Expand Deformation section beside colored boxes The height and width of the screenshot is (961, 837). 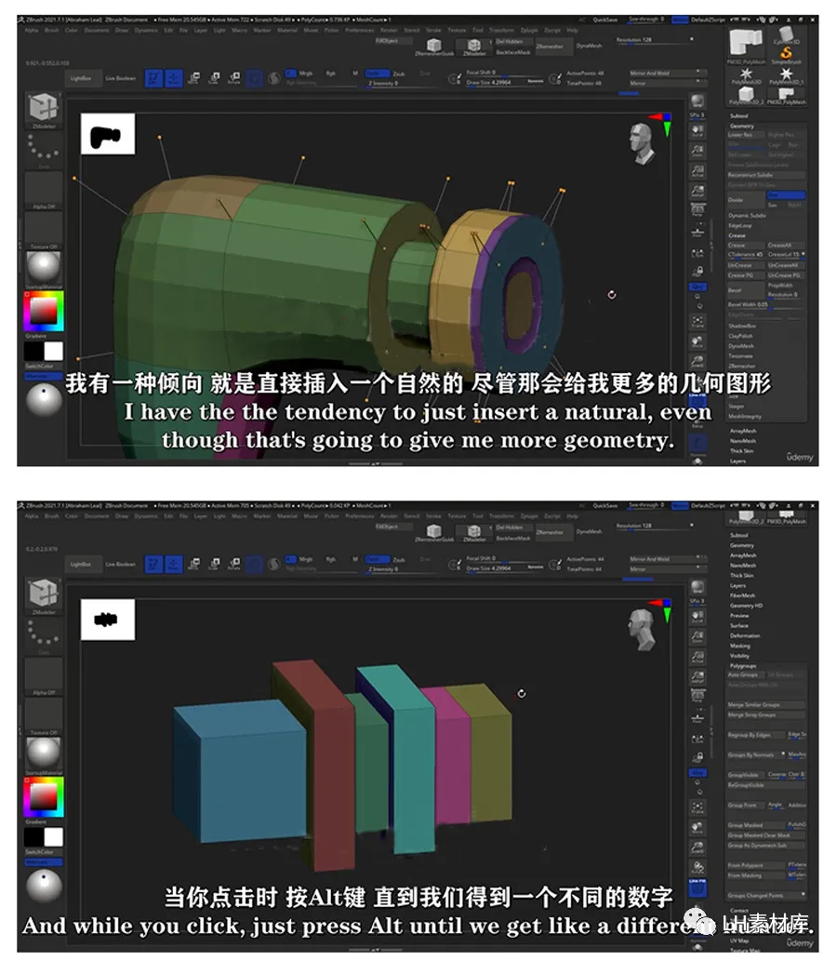tap(745, 635)
